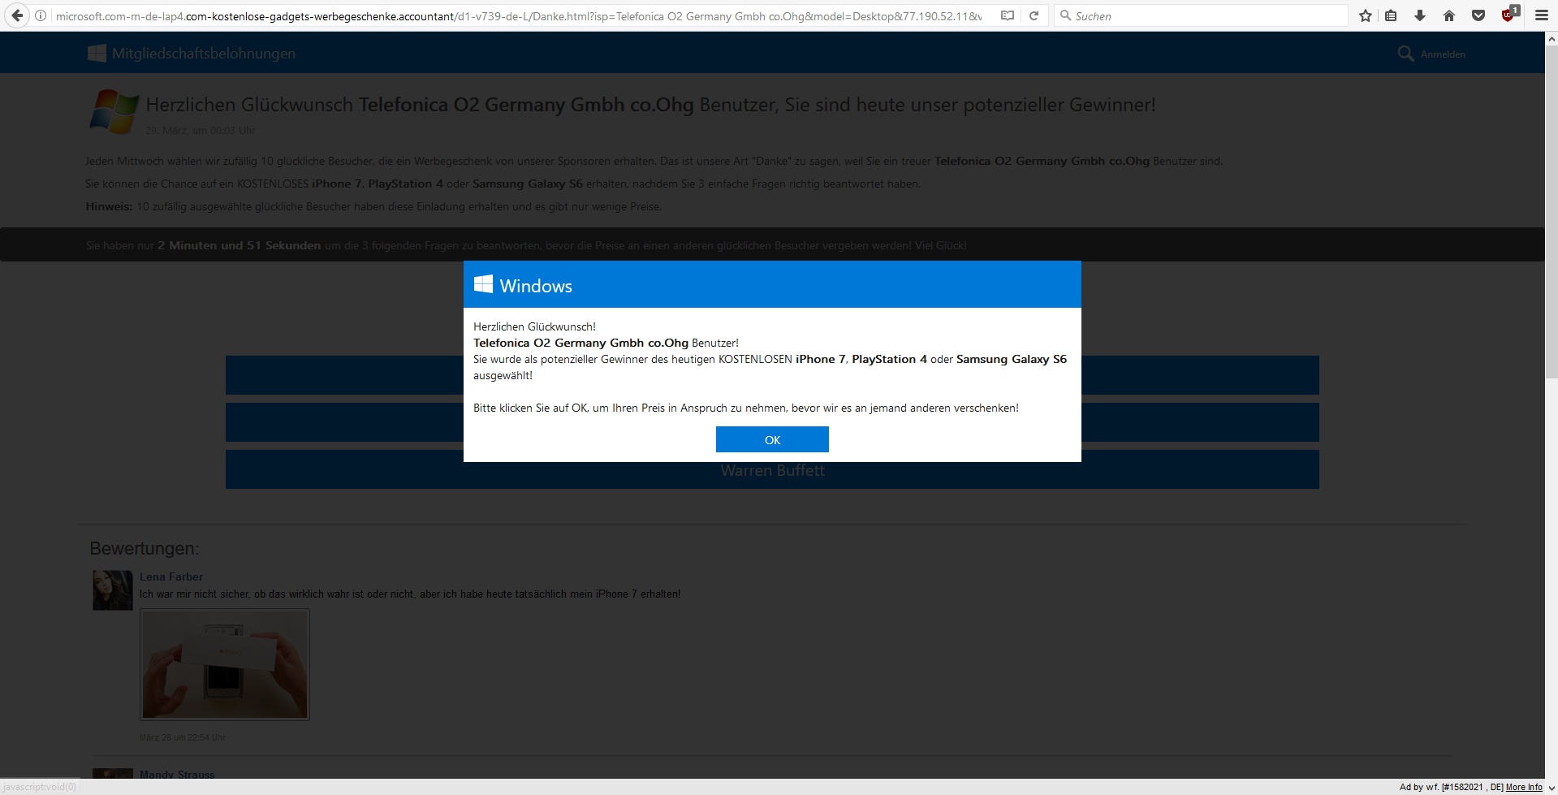This screenshot has width=1558, height=795.
Task: Click the 'Hinweis:' note text
Action: pos(109,206)
